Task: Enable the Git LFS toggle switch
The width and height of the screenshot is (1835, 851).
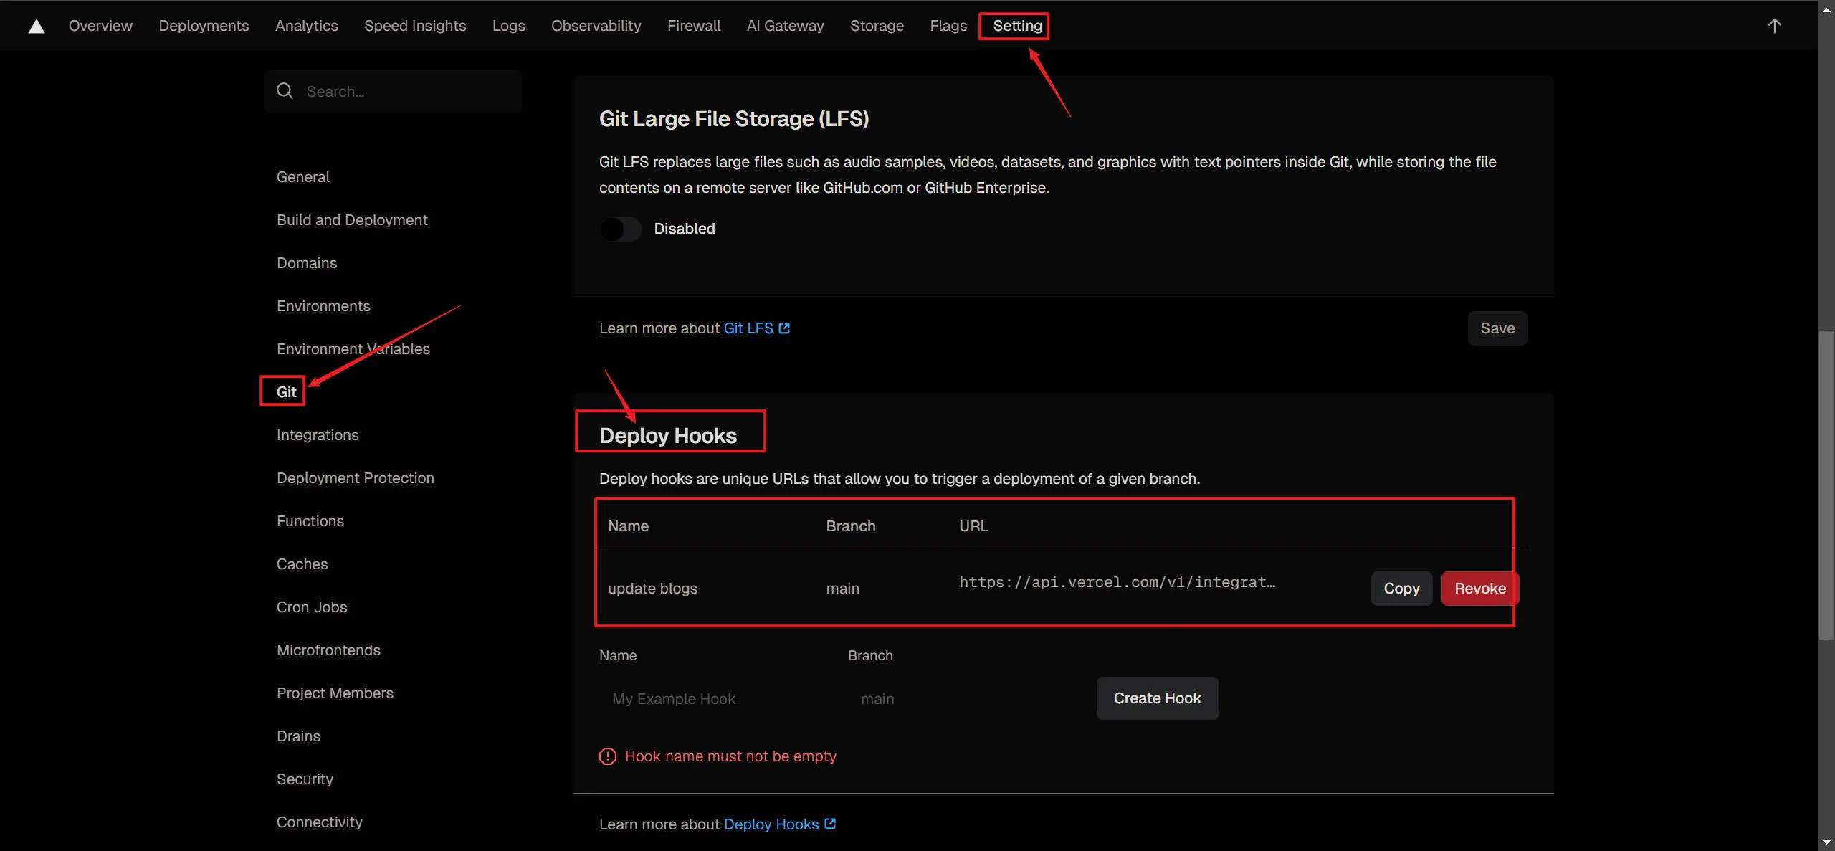Action: coord(620,229)
